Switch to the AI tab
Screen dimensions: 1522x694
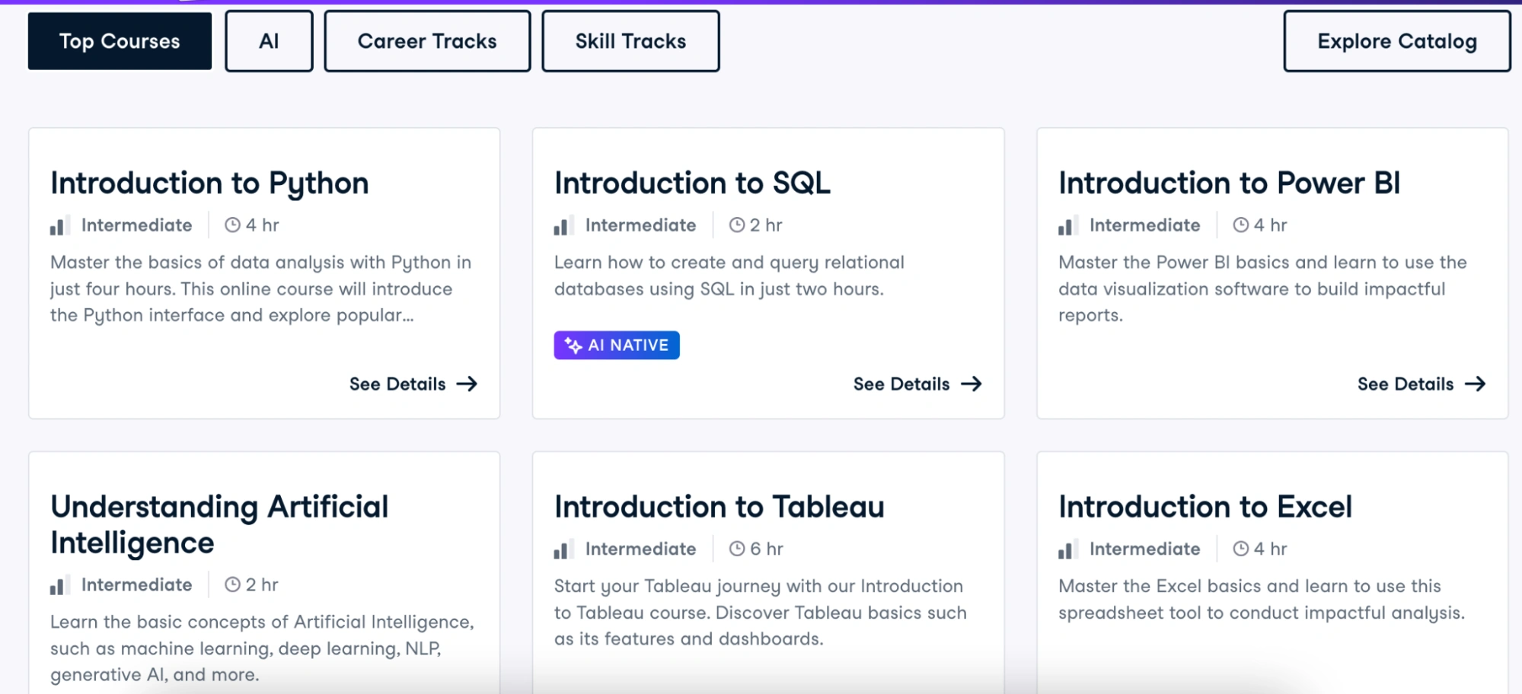click(268, 41)
